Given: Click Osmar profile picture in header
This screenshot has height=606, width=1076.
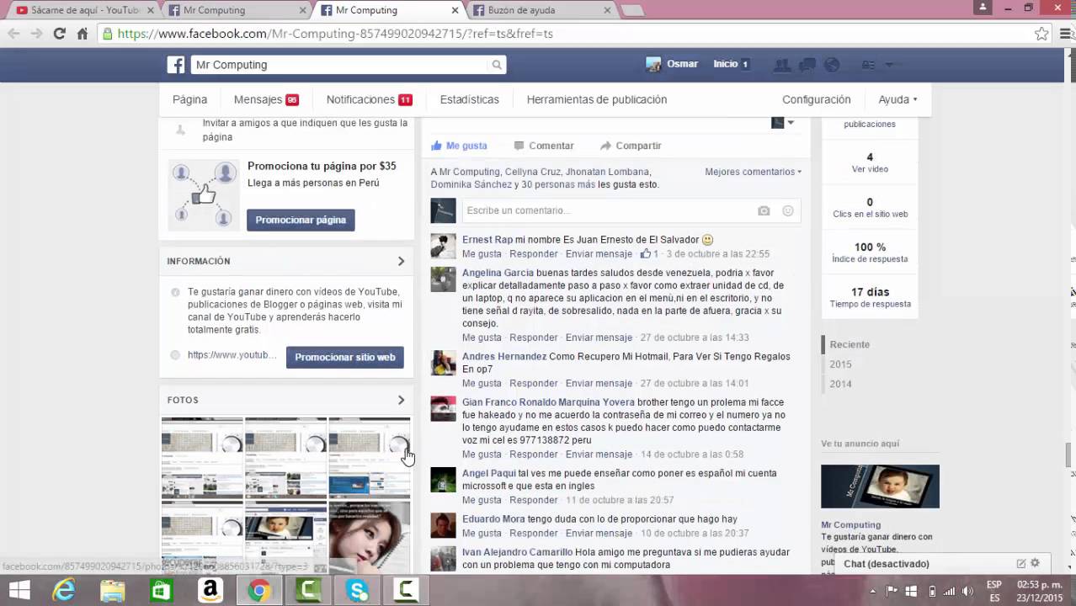Looking at the screenshot, I should pos(653,64).
